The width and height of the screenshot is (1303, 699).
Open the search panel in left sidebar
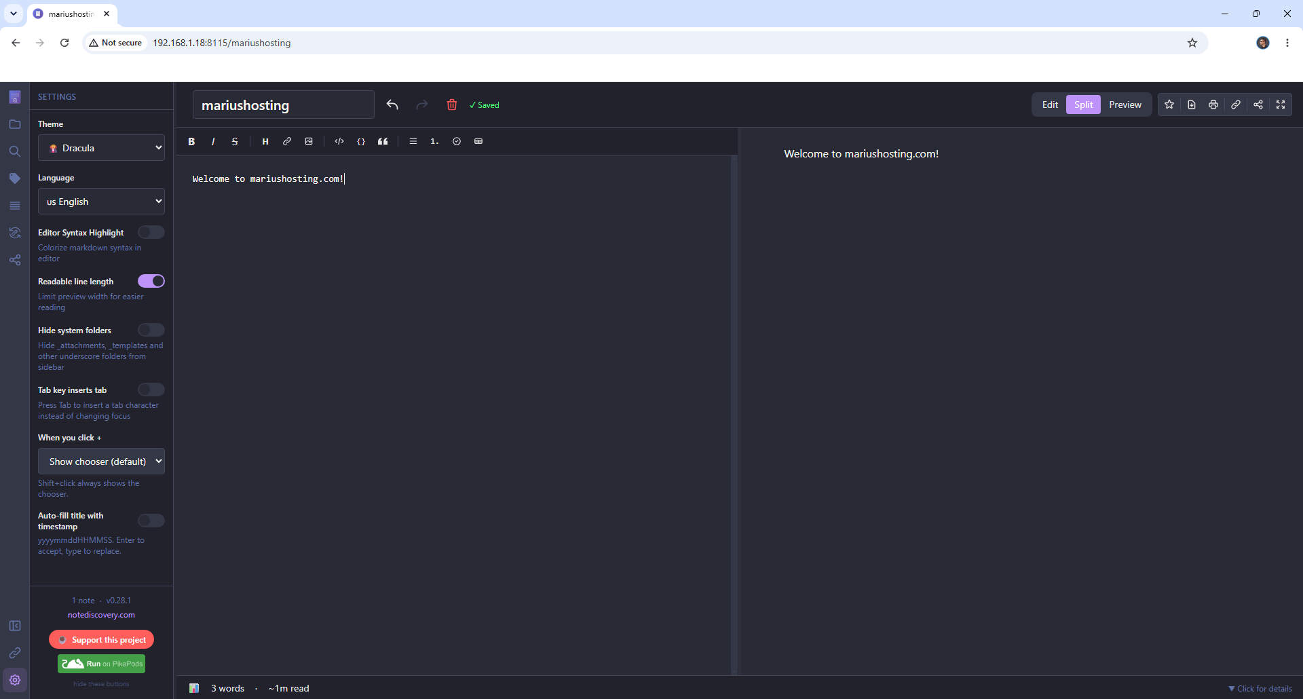(x=15, y=151)
